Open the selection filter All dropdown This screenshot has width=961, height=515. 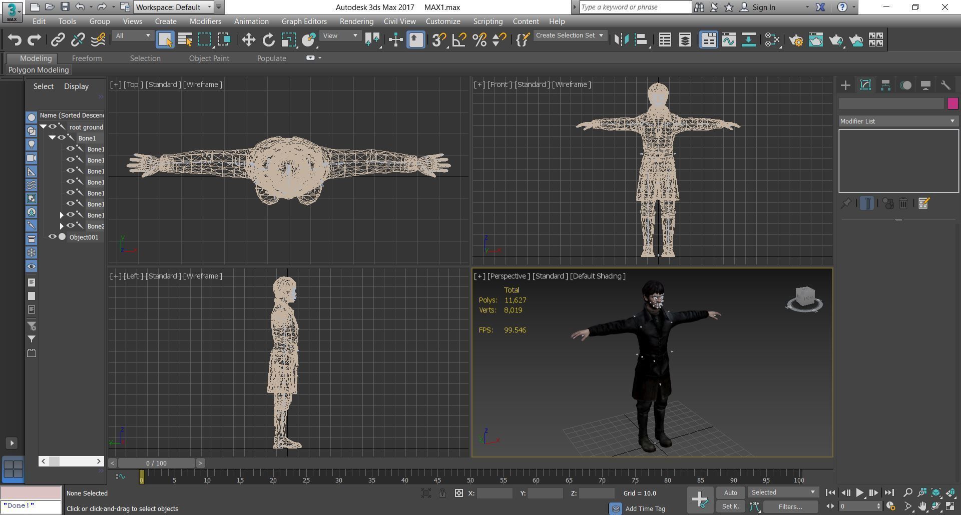132,36
